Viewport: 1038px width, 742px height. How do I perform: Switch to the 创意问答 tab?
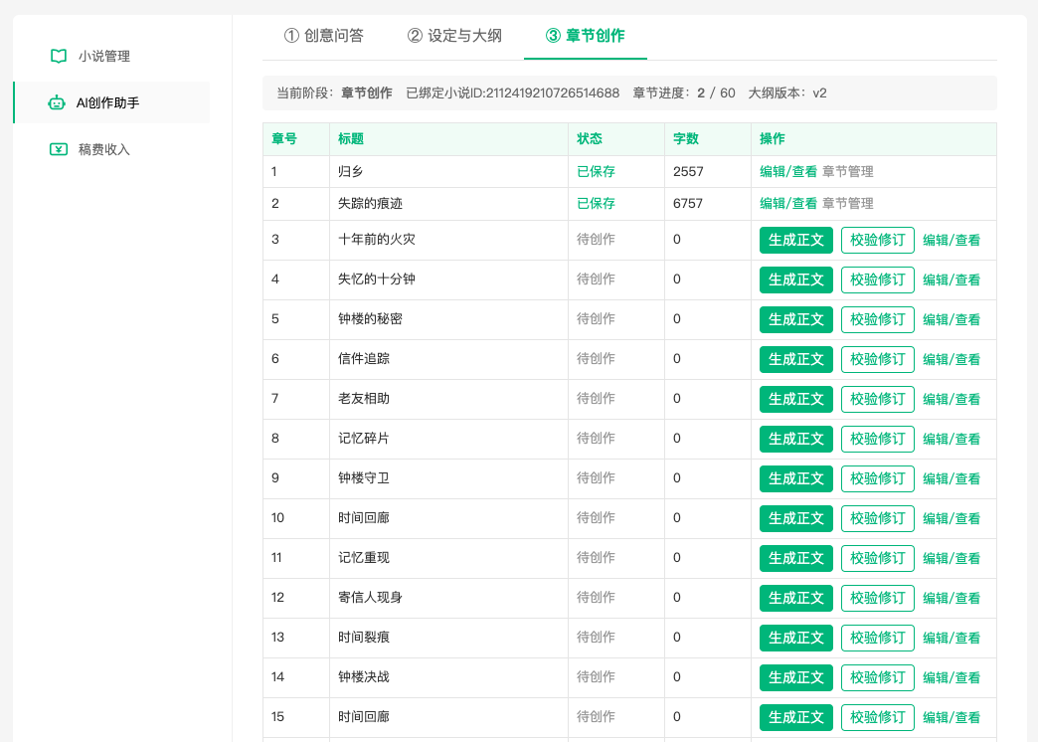coord(324,36)
